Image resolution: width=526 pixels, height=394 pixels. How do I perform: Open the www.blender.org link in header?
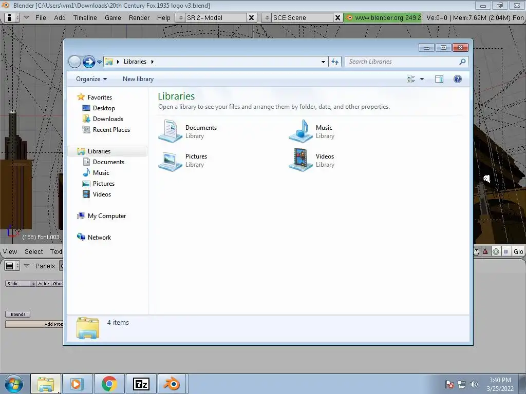pos(383,18)
